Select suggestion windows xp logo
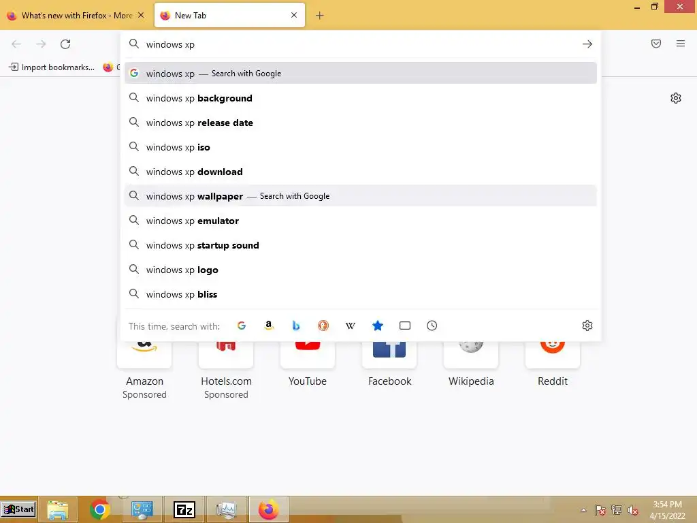This screenshot has width=697, height=523. click(x=361, y=270)
